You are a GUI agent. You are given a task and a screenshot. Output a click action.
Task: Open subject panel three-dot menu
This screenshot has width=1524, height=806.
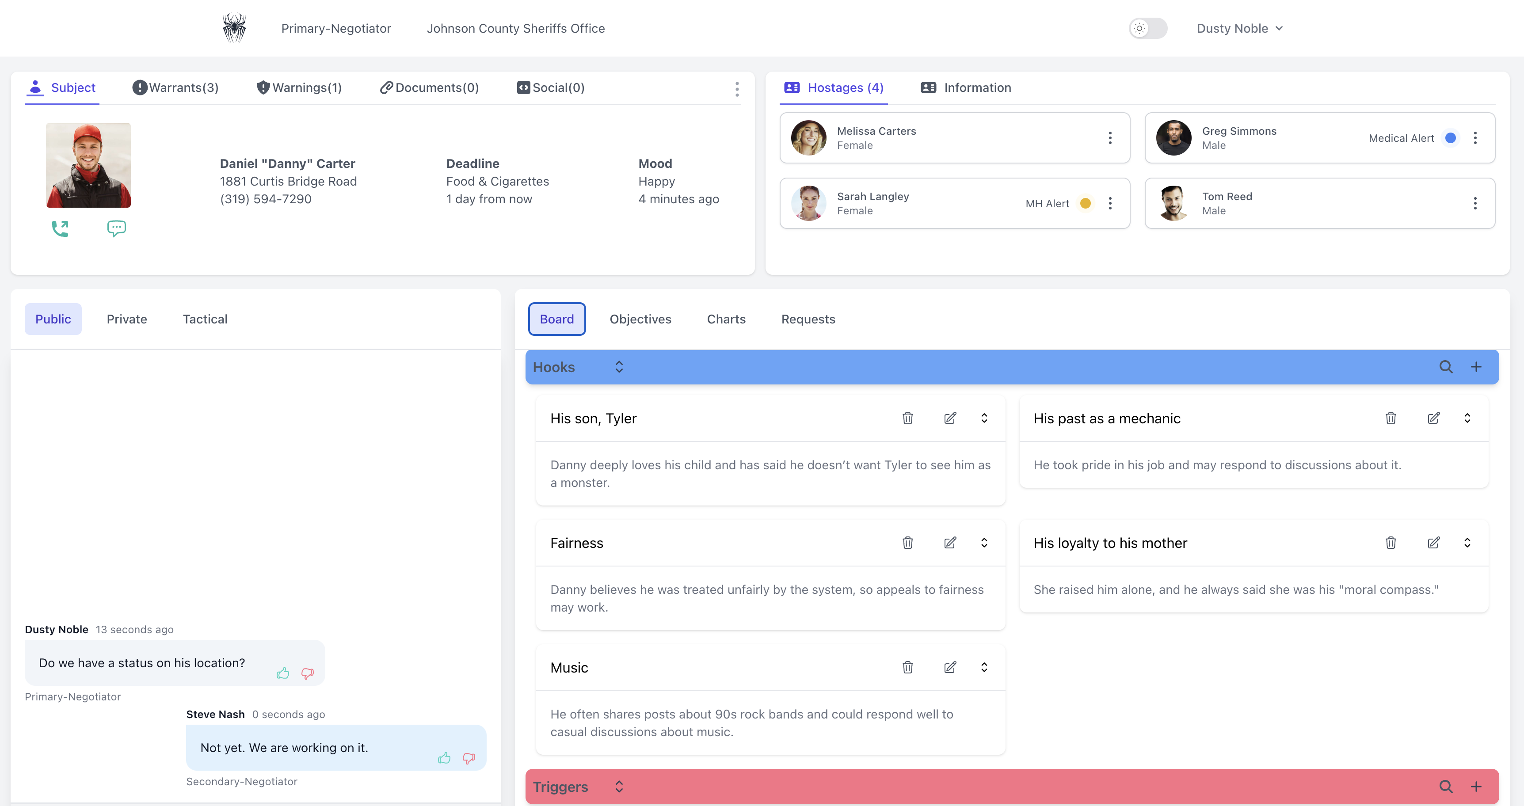click(x=736, y=89)
